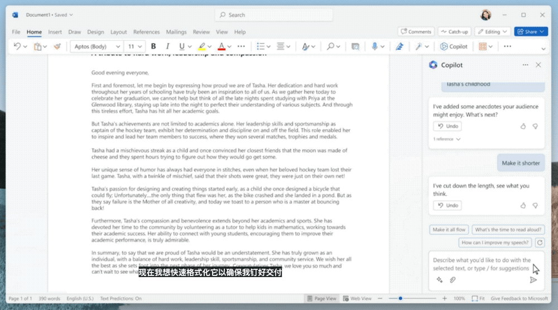Screen dimensions: 558x310
Task: Switch to Web View layout
Action: 357,299
